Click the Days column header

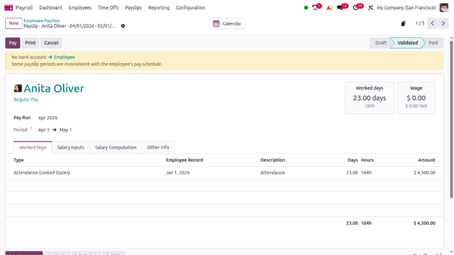(352, 160)
